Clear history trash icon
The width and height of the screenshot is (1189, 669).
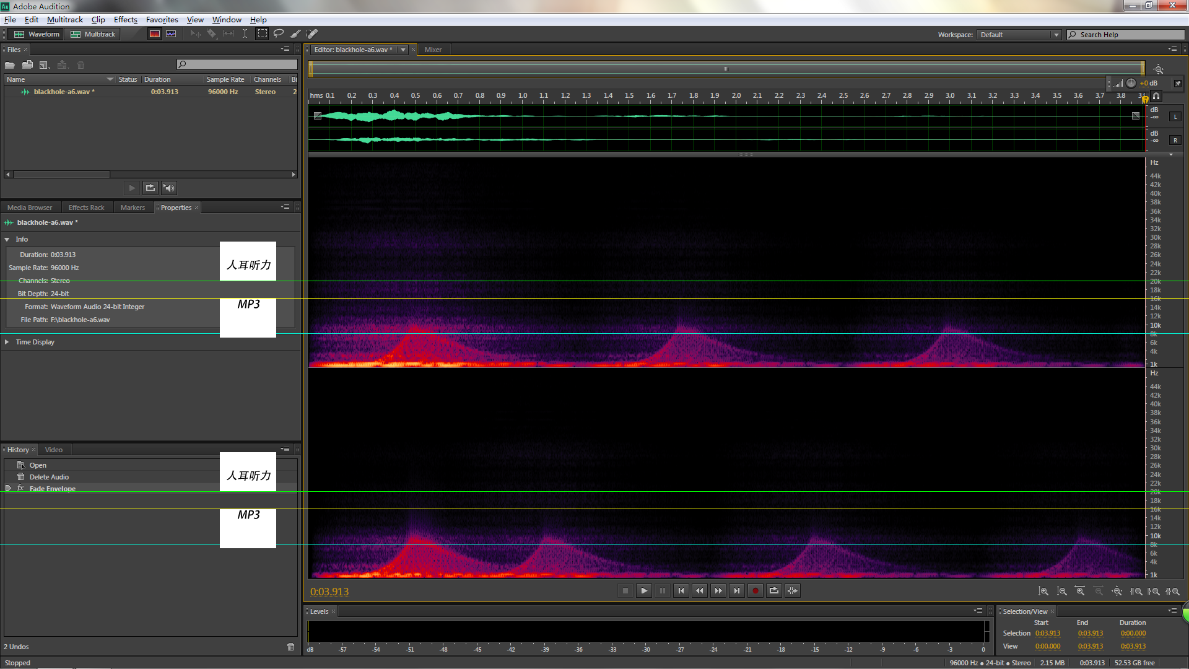coord(291,647)
